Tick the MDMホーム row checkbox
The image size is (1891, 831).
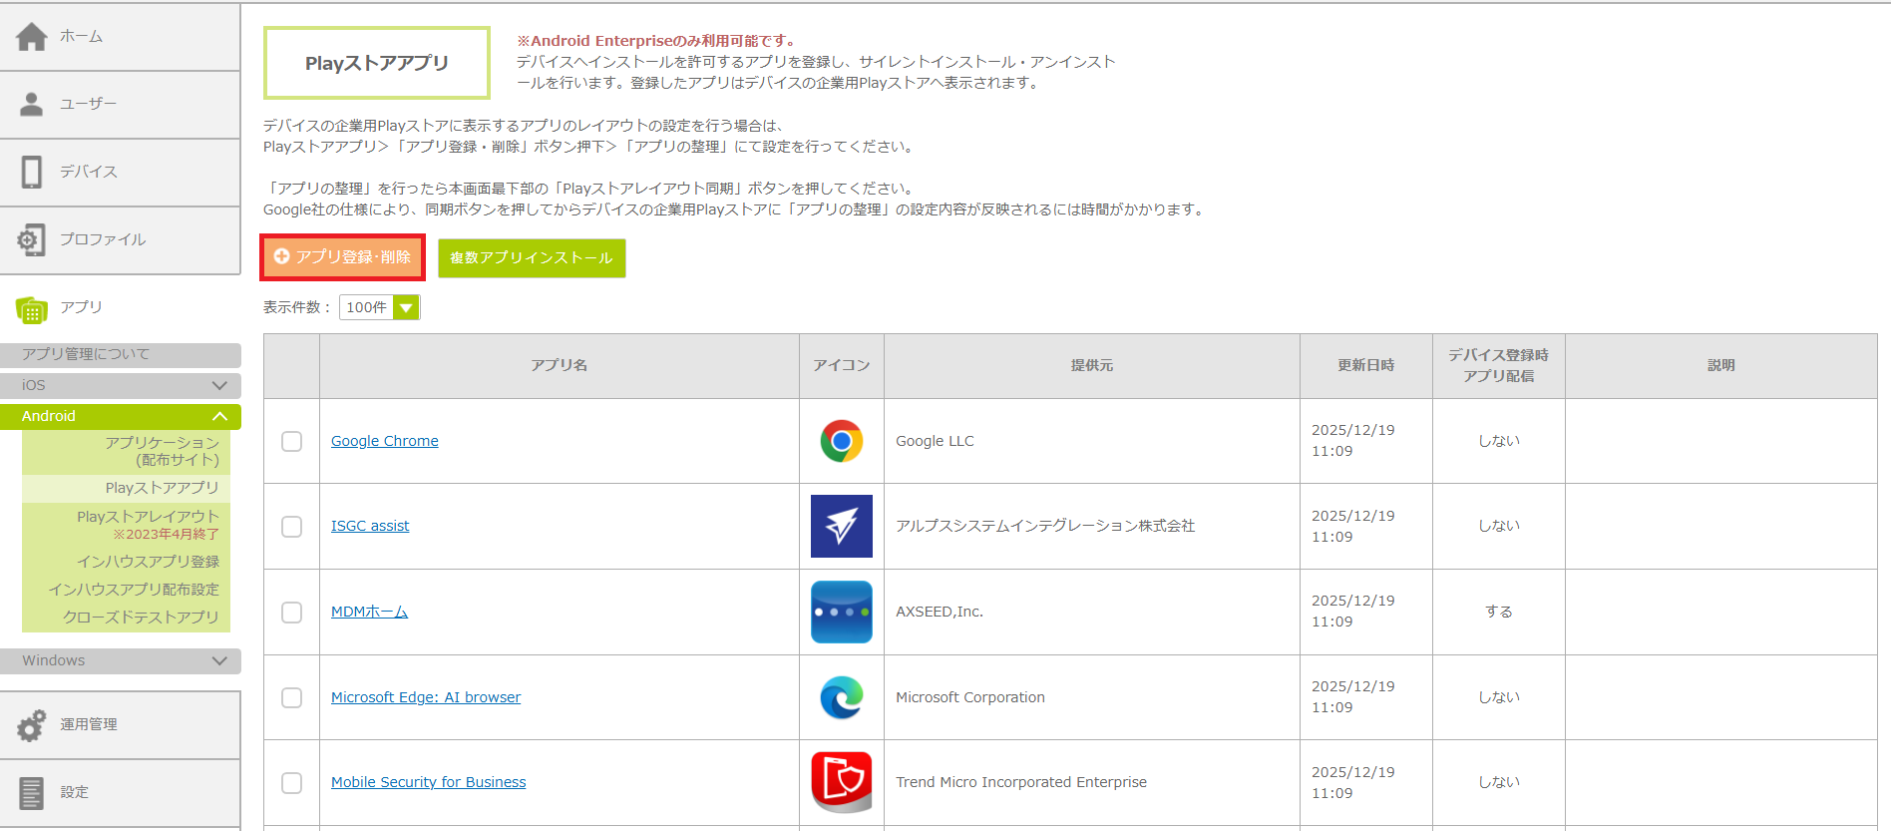291,613
